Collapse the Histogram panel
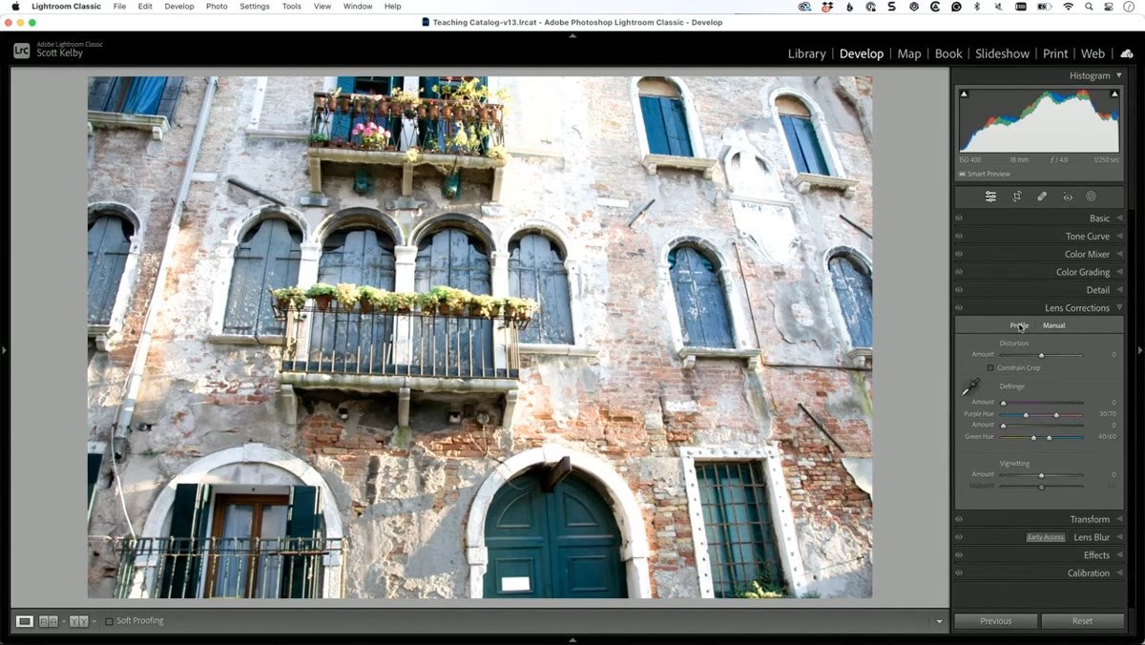 (1119, 75)
